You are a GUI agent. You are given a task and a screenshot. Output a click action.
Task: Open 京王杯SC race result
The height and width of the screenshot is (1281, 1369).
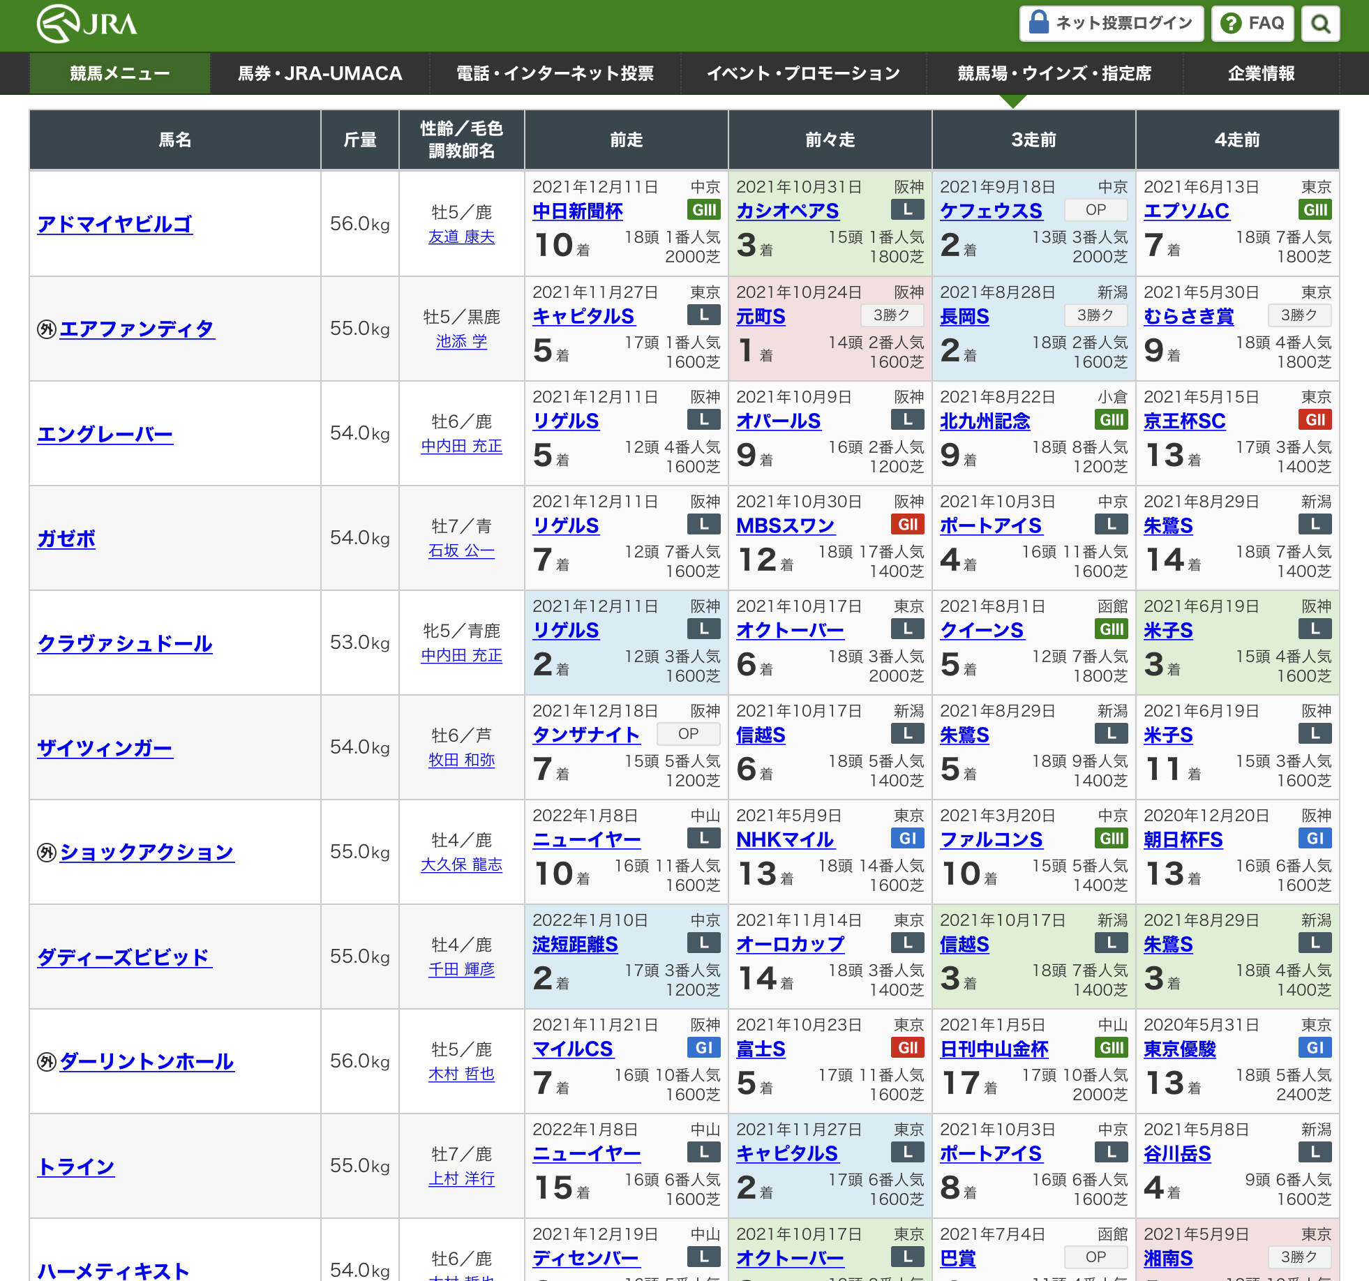pyautogui.click(x=1184, y=421)
